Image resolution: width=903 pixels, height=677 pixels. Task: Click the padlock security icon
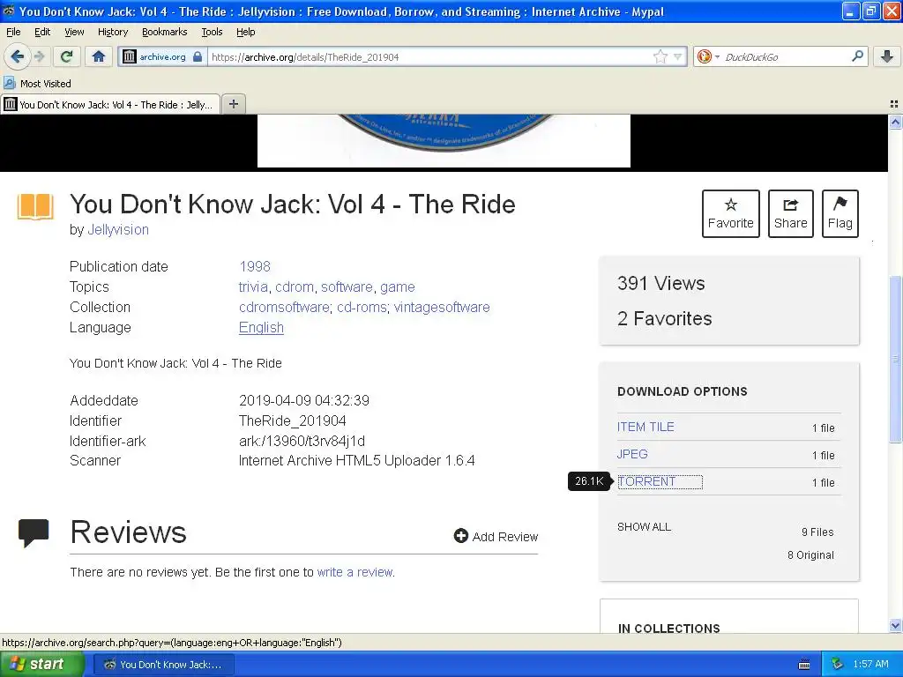(x=198, y=56)
